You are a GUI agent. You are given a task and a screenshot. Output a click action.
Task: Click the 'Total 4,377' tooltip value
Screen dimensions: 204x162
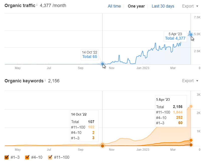[x=175, y=38]
